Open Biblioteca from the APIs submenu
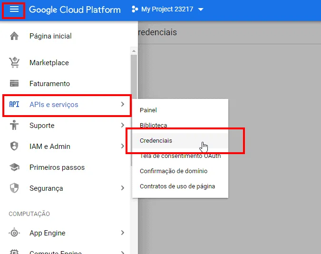 click(x=153, y=126)
